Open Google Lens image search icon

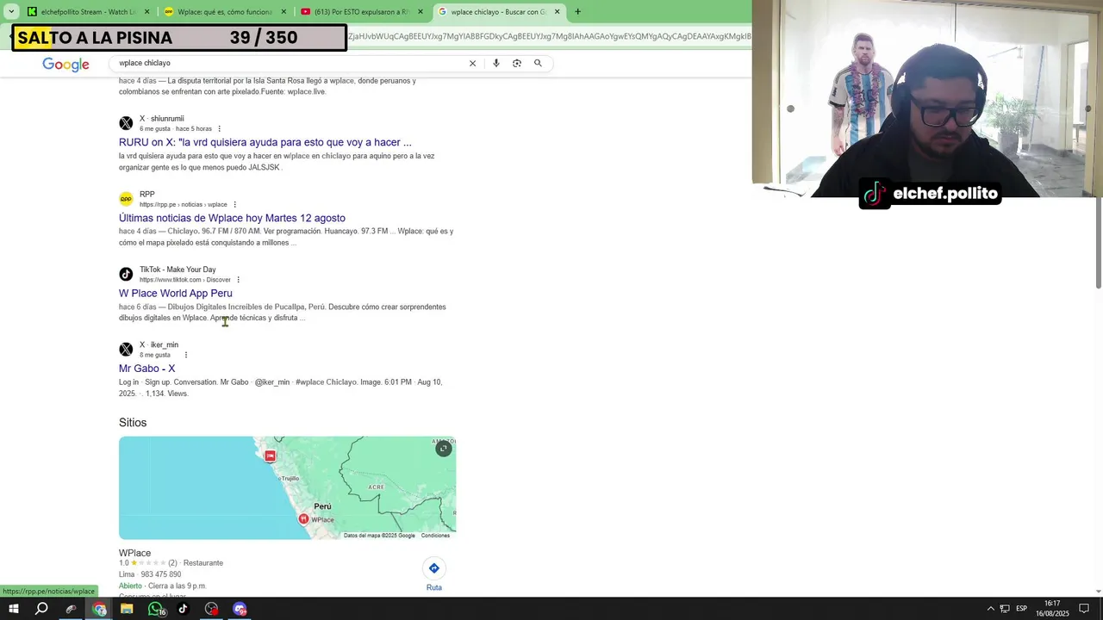(x=517, y=63)
